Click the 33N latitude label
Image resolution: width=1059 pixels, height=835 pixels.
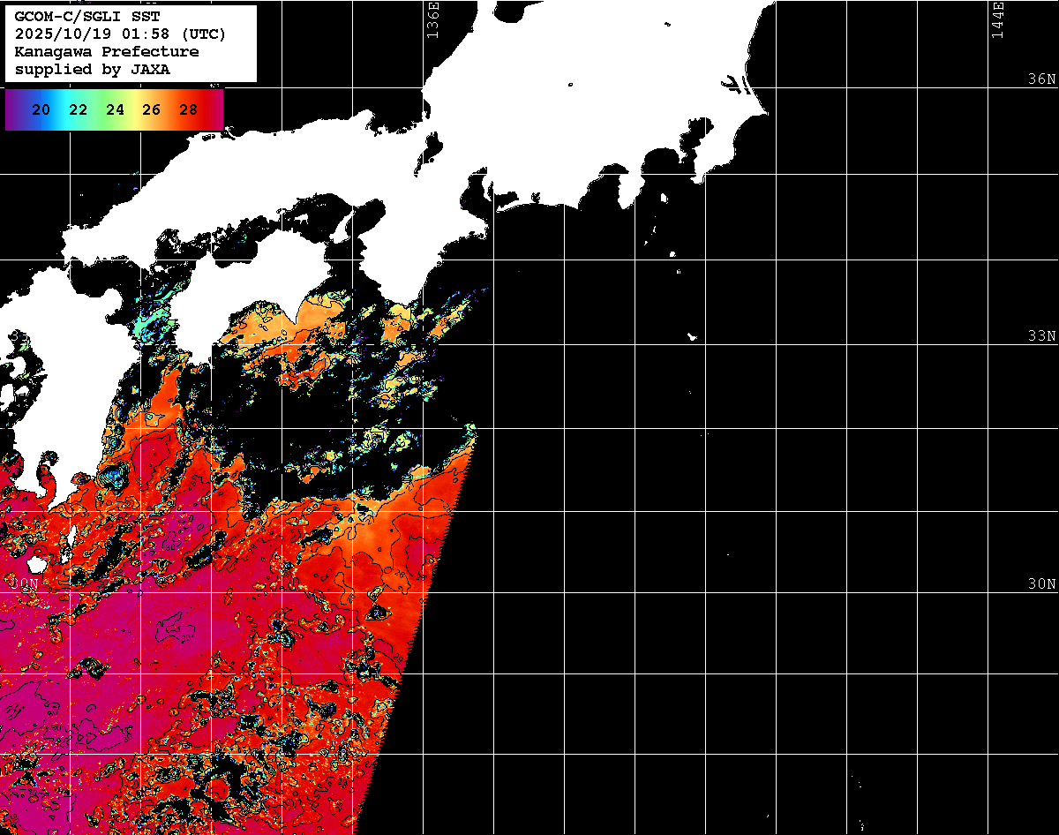click(x=1041, y=336)
